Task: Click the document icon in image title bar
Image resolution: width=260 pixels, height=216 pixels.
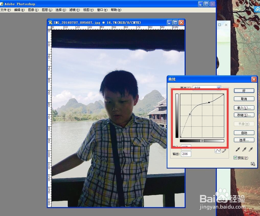Action: (50, 23)
